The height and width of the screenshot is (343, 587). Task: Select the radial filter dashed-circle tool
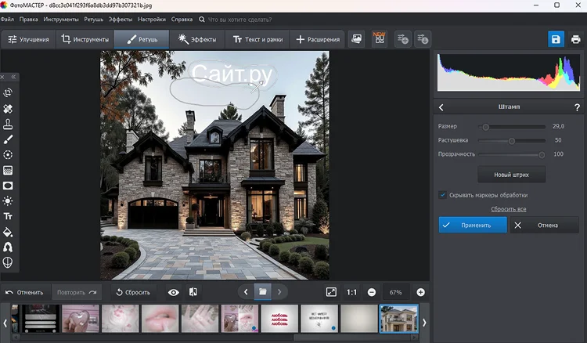[8, 154]
